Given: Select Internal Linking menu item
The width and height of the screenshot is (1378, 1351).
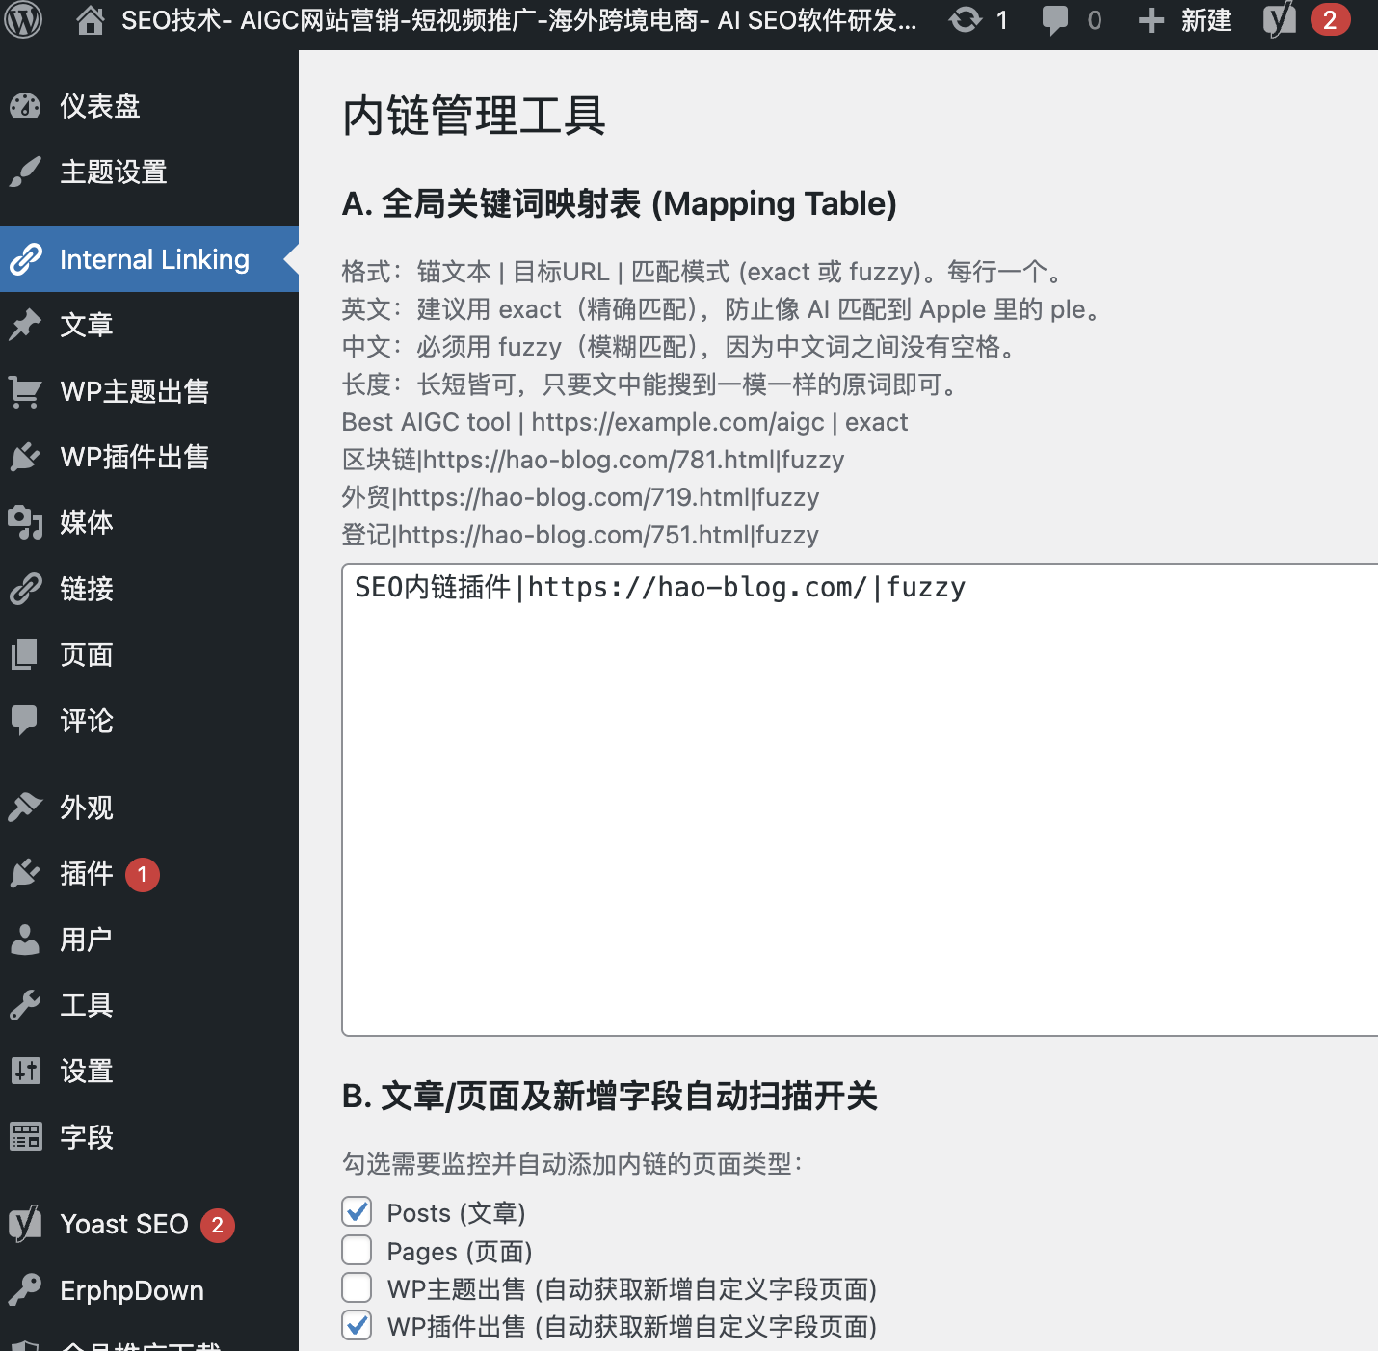Looking at the screenshot, I should point(154,259).
